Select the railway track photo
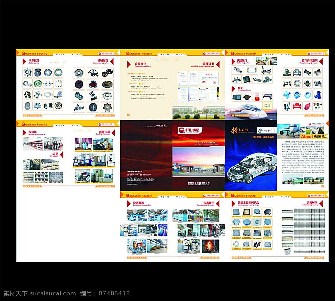The image size is (335, 301). (266, 61)
